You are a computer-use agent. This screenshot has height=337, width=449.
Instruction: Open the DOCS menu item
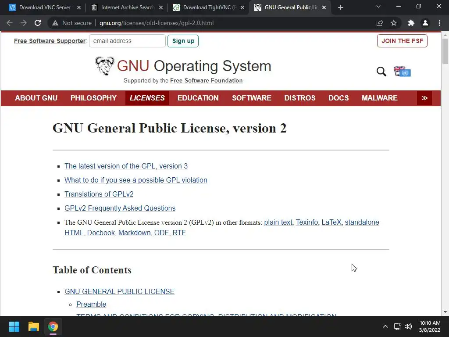tap(339, 98)
